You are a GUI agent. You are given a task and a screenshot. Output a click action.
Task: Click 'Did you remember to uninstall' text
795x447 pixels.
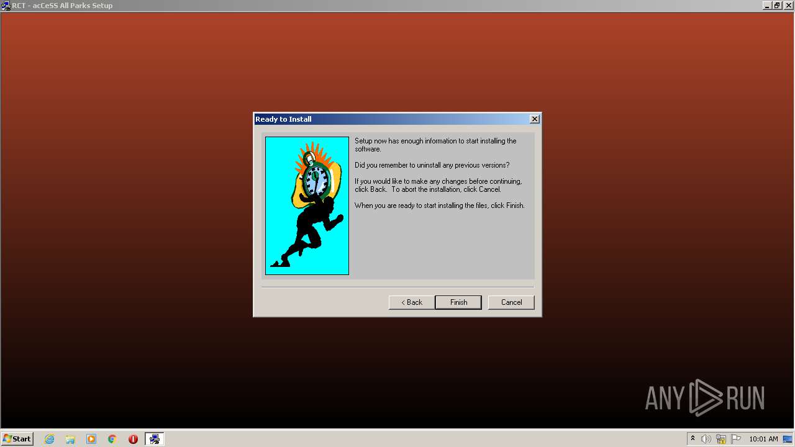point(432,165)
